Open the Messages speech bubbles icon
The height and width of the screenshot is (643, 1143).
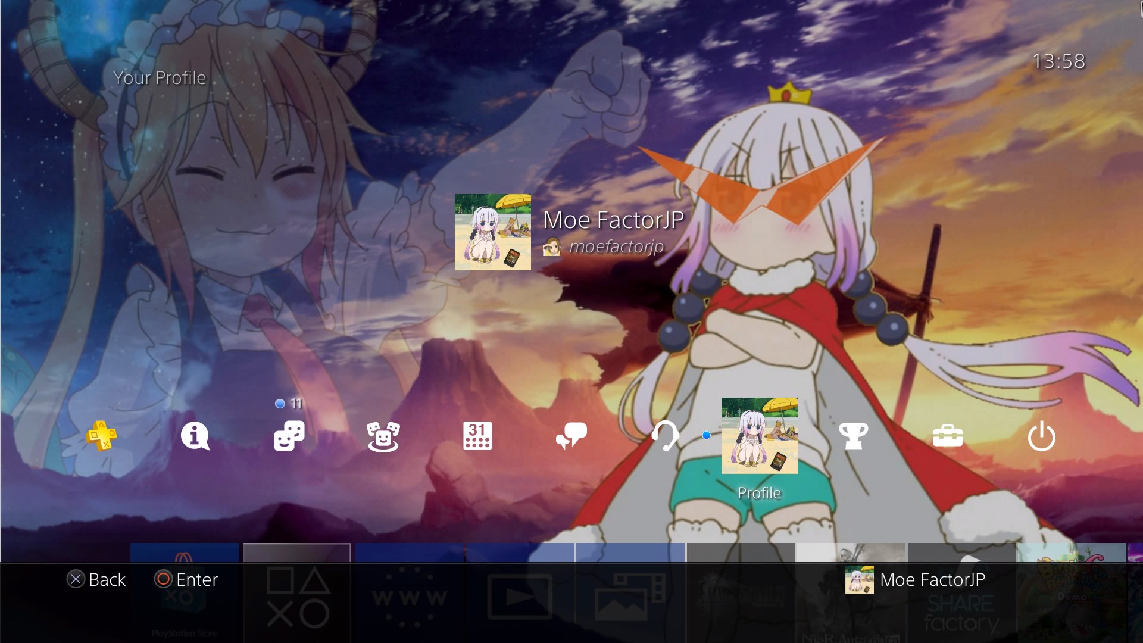tap(571, 436)
